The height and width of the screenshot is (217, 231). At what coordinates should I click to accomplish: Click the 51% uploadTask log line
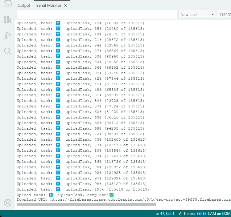click(x=80, y=95)
